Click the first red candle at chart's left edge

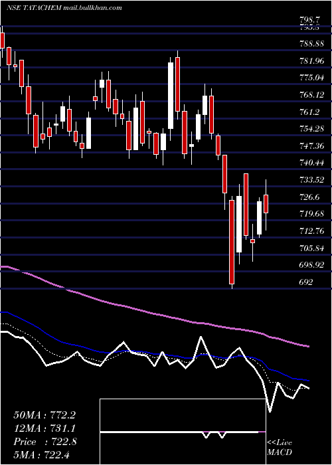tap(2, 41)
